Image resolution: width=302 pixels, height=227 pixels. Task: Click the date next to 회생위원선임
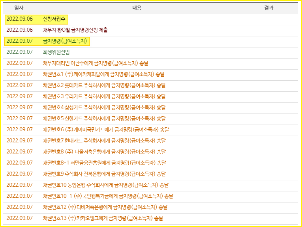click(x=20, y=52)
